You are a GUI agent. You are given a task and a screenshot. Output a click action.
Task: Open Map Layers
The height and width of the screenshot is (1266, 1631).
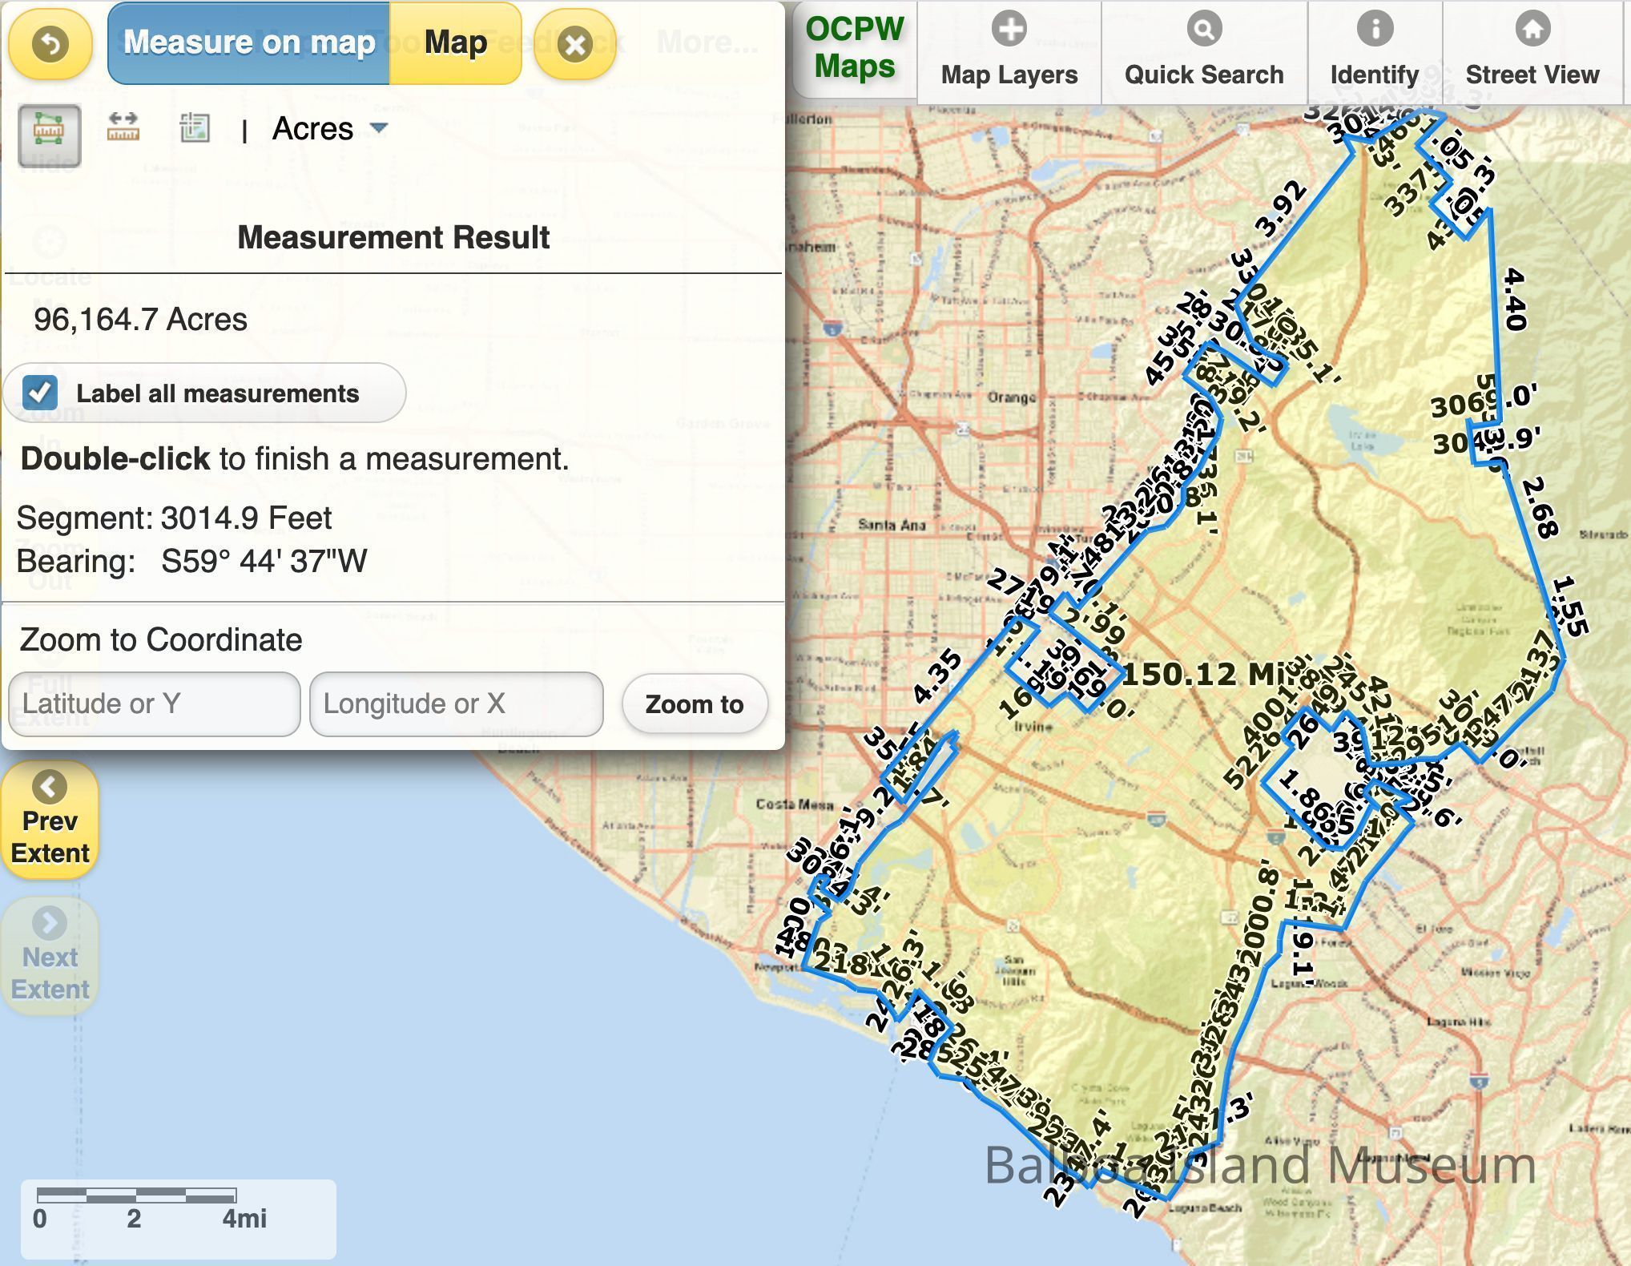(x=1009, y=52)
